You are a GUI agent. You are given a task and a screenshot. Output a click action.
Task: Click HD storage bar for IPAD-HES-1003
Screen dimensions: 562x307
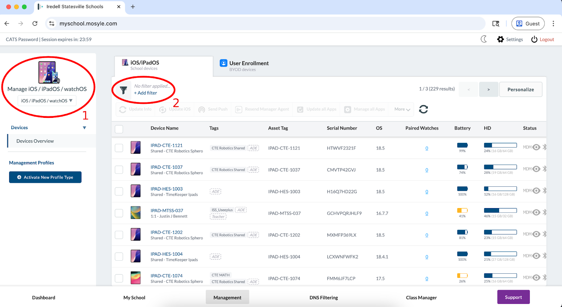500,189
